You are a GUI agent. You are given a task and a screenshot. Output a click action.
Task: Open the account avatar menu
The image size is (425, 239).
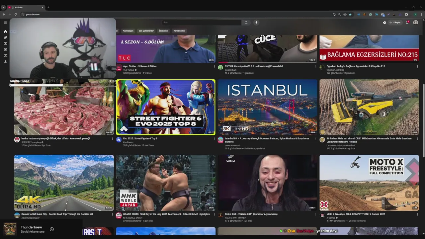point(415,23)
